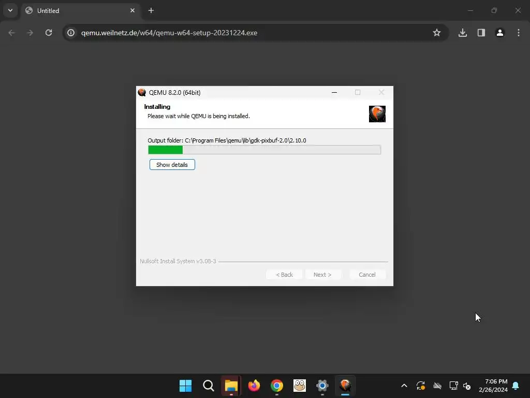Click the 'Nullsoft Install System v3.08-3' text
The image size is (530, 398).
178,261
